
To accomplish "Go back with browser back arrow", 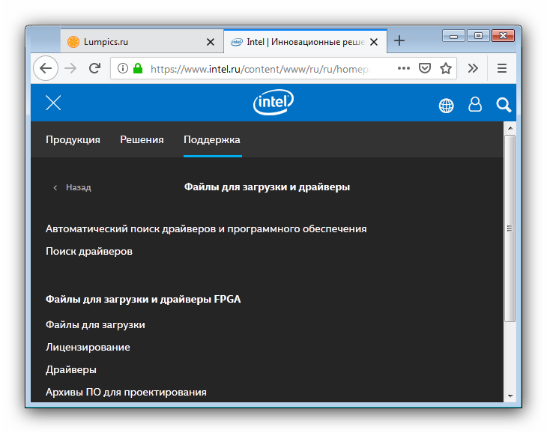I will point(46,68).
